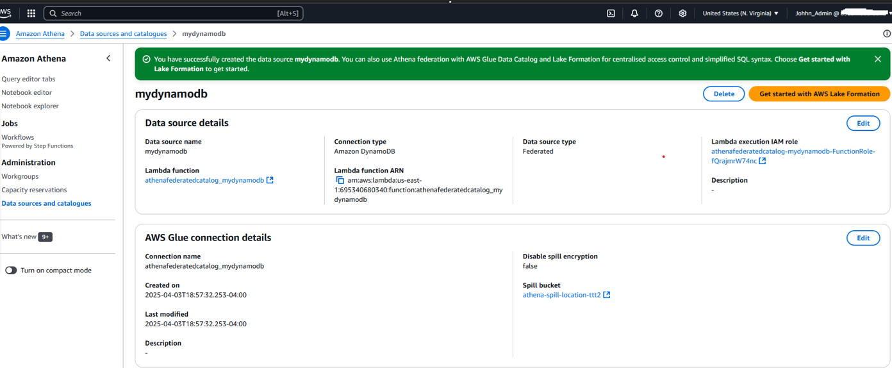Screen dimensions: 892x368
Task: Open the FunctionRole IAM role link
Action: [793, 156]
